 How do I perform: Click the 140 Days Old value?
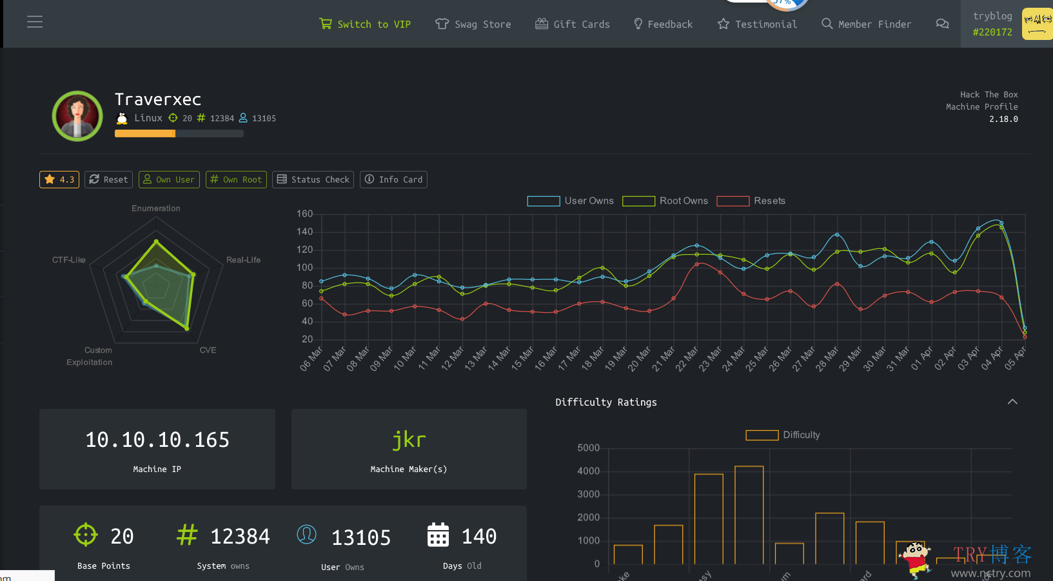point(479,537)
